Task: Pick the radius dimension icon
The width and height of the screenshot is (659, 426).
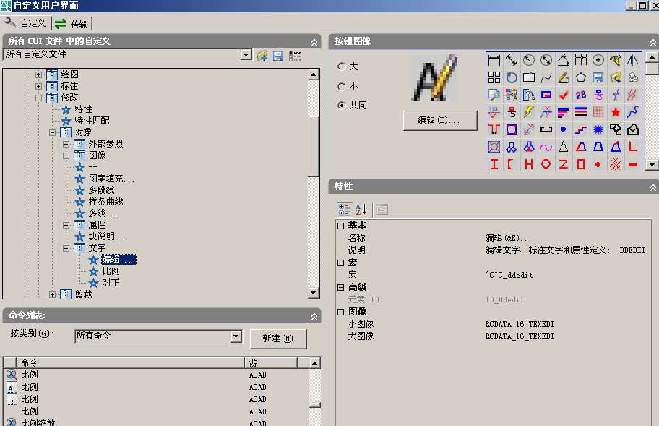Action: coord(529,60)
